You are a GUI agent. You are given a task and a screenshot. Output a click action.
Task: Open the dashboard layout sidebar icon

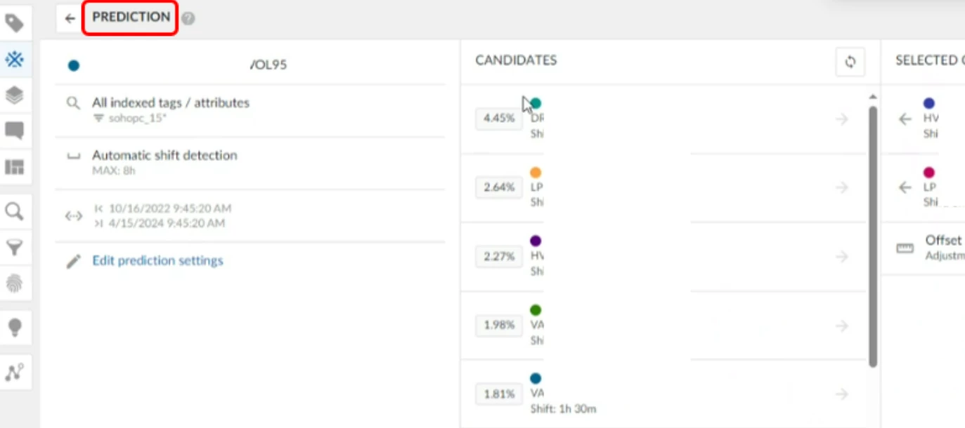click(x=14, y=167)
